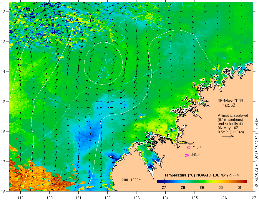Click the 126 longitude axis label
Screen dimensions: 259x200
coord(224,198)
